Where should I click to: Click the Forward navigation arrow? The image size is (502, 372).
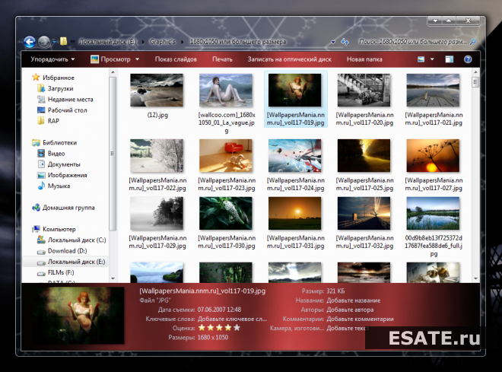pos(44,42)
